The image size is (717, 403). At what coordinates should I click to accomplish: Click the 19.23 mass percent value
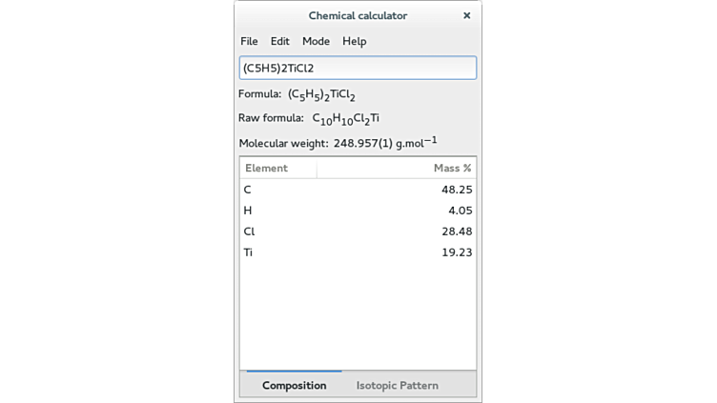coord(457,252)
